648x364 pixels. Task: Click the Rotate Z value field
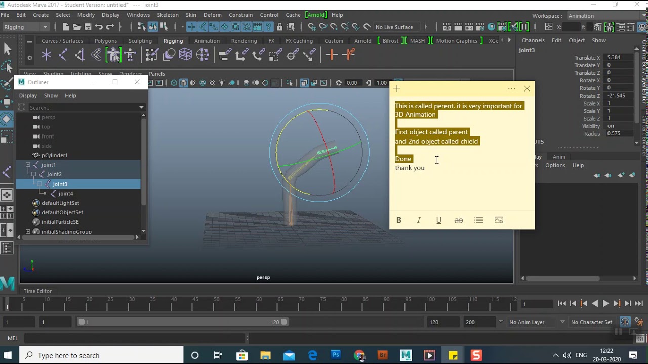[620, 96]
